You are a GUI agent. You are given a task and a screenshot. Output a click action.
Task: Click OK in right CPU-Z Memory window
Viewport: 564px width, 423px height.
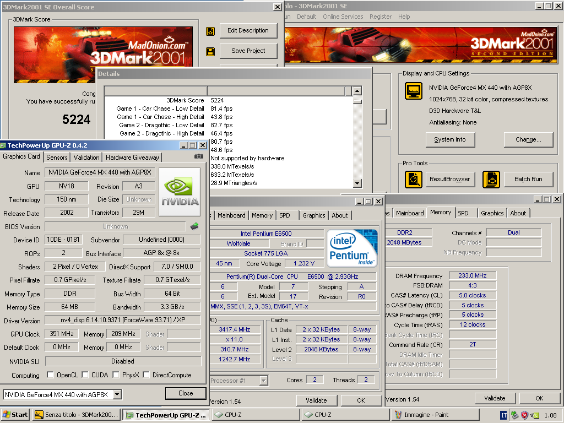coord(539,398)
